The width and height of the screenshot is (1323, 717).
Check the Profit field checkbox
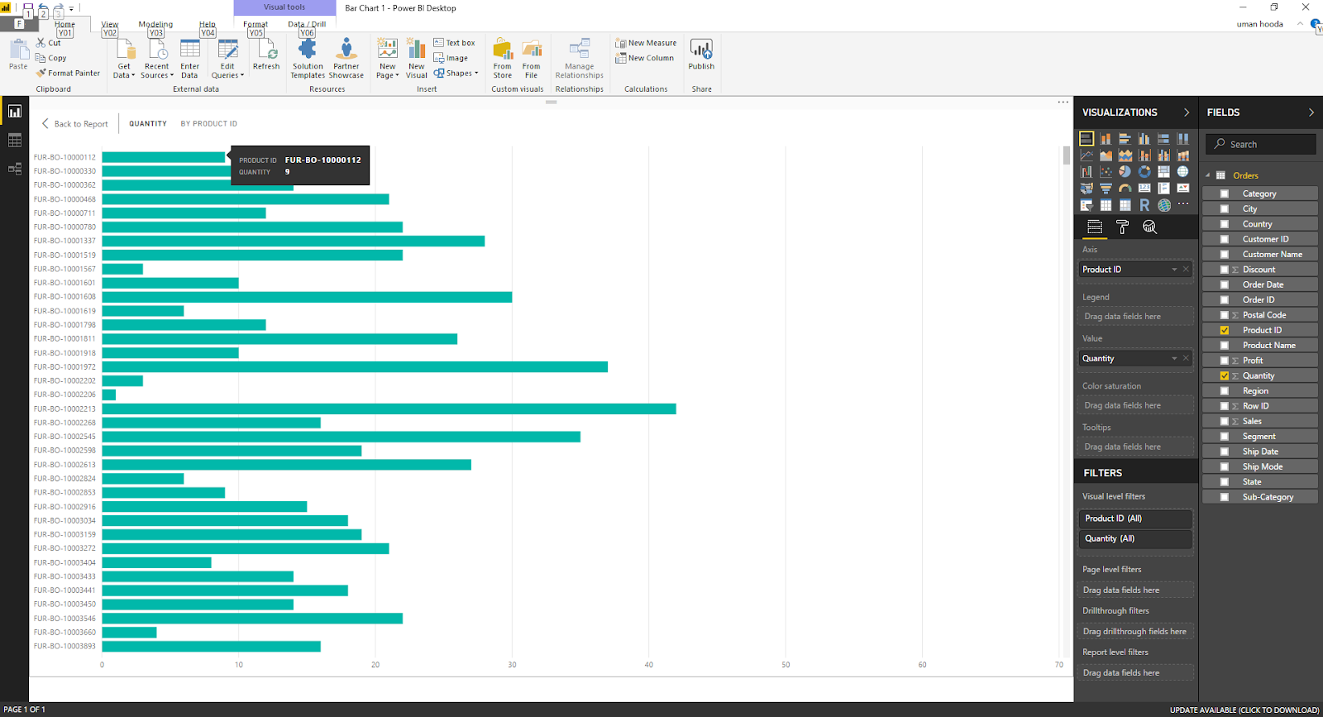1225,361
